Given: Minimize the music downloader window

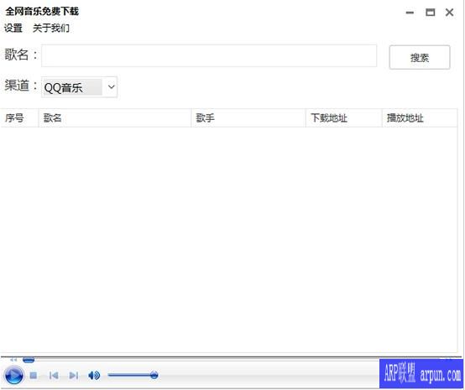Looking at the screenshot, I should click(410, 13).
